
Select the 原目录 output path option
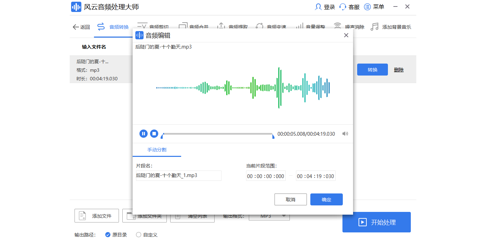click(116, 235)
